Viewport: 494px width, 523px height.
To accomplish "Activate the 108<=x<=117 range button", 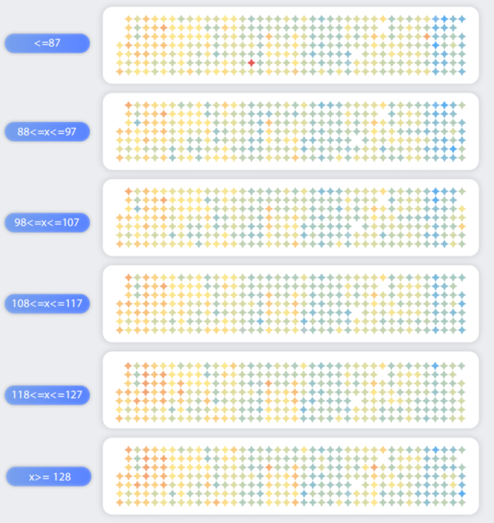I will [47, 303].
